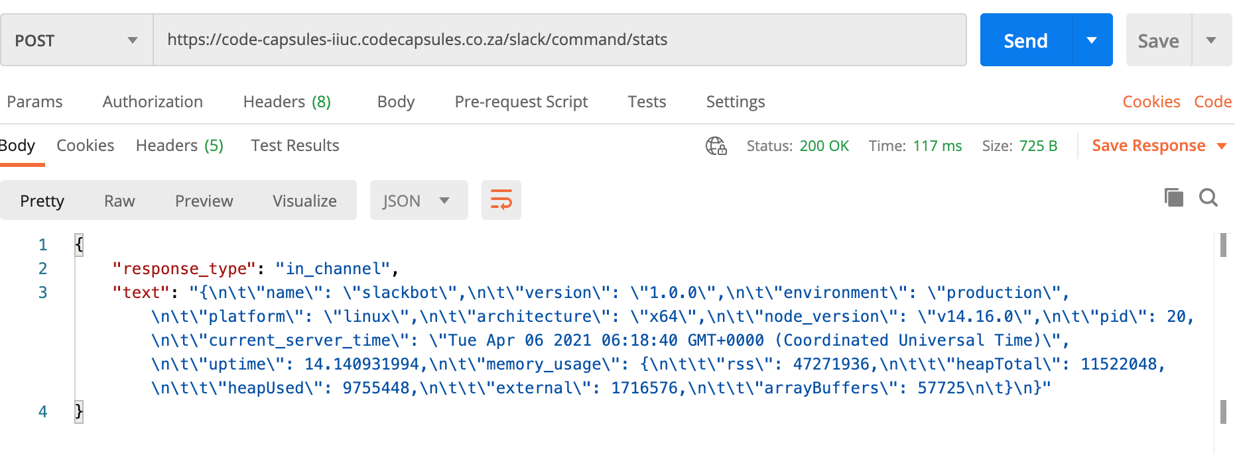The height and width of the screenshot is (453, 1235).
Task: Expand the Save button dropdown arrow
Action: coord(1211,40)
